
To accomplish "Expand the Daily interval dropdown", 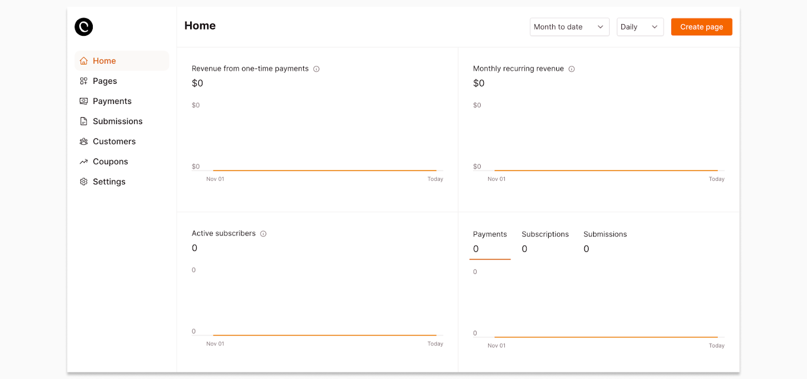I will [x=640, y=27].
